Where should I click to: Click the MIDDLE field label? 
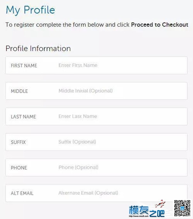(19, 91)
